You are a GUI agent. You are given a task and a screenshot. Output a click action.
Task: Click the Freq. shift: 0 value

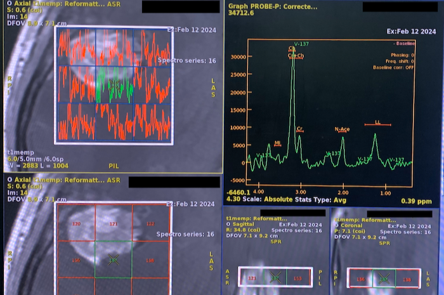pos(400,61)
